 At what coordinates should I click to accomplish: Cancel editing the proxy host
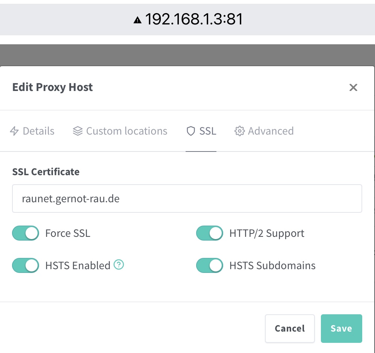coord(290,328)
